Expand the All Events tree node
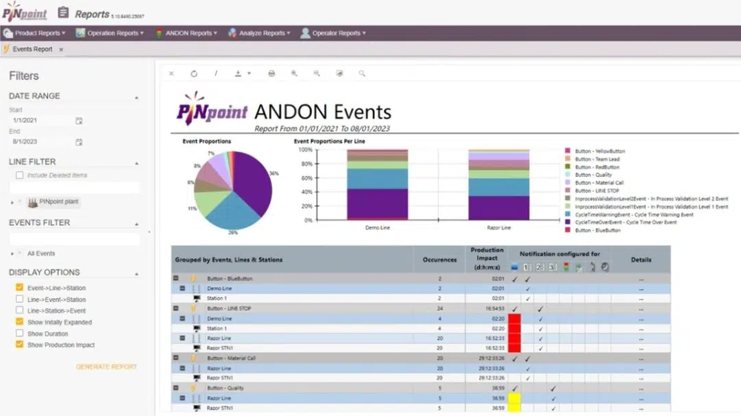 click(x=12, y=254)
